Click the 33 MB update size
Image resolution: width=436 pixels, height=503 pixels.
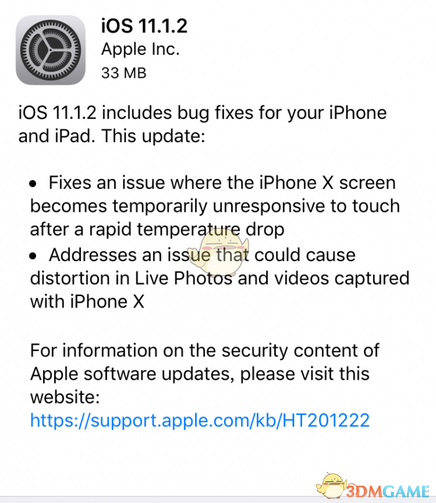(124, 73)
